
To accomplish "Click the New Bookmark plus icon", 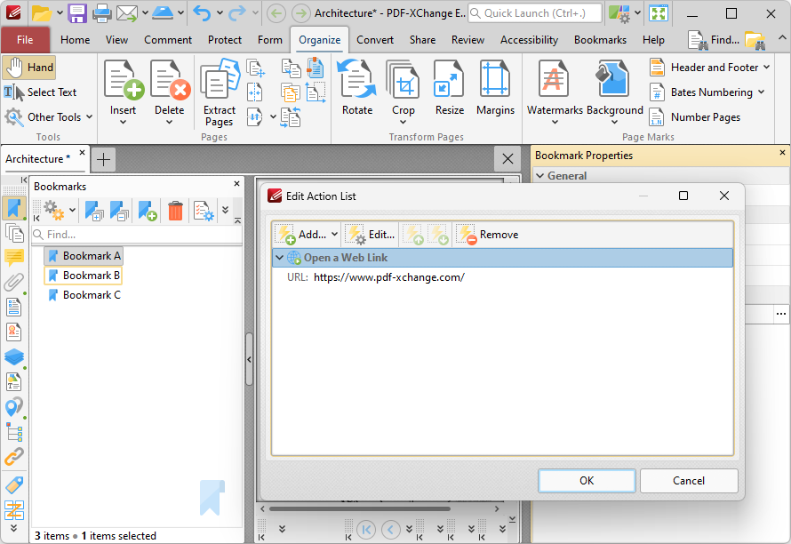I will tap(148, 211).
